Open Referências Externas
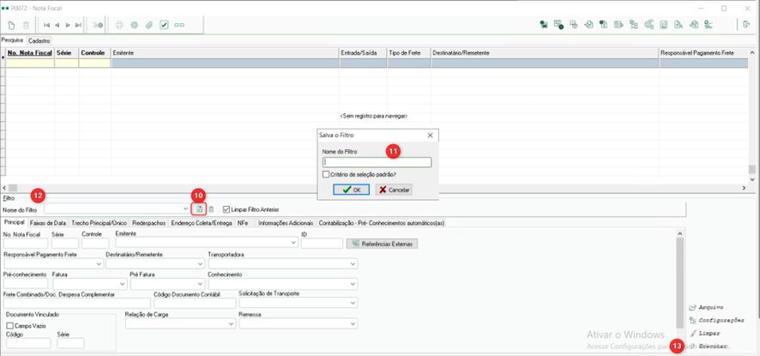This screenshot has width=760, height=356. (x=383, y=244)
